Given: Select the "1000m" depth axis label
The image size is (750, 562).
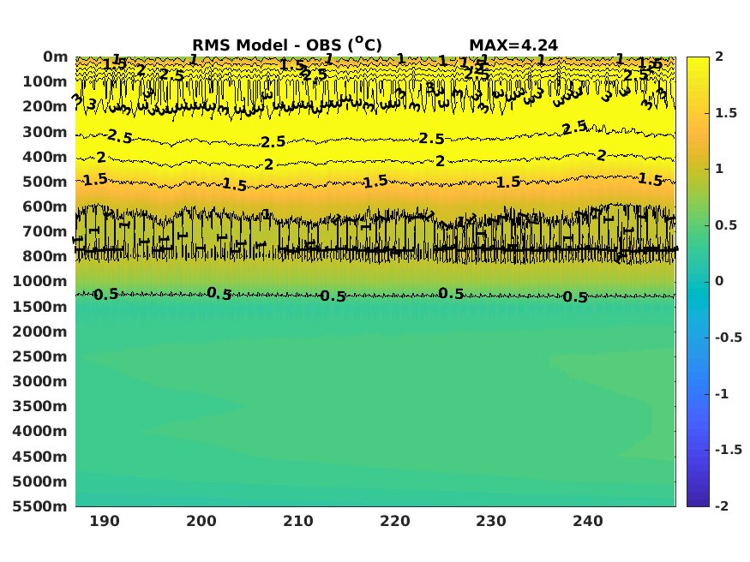Looking at the screenshot, I should (x=40, y=282).
